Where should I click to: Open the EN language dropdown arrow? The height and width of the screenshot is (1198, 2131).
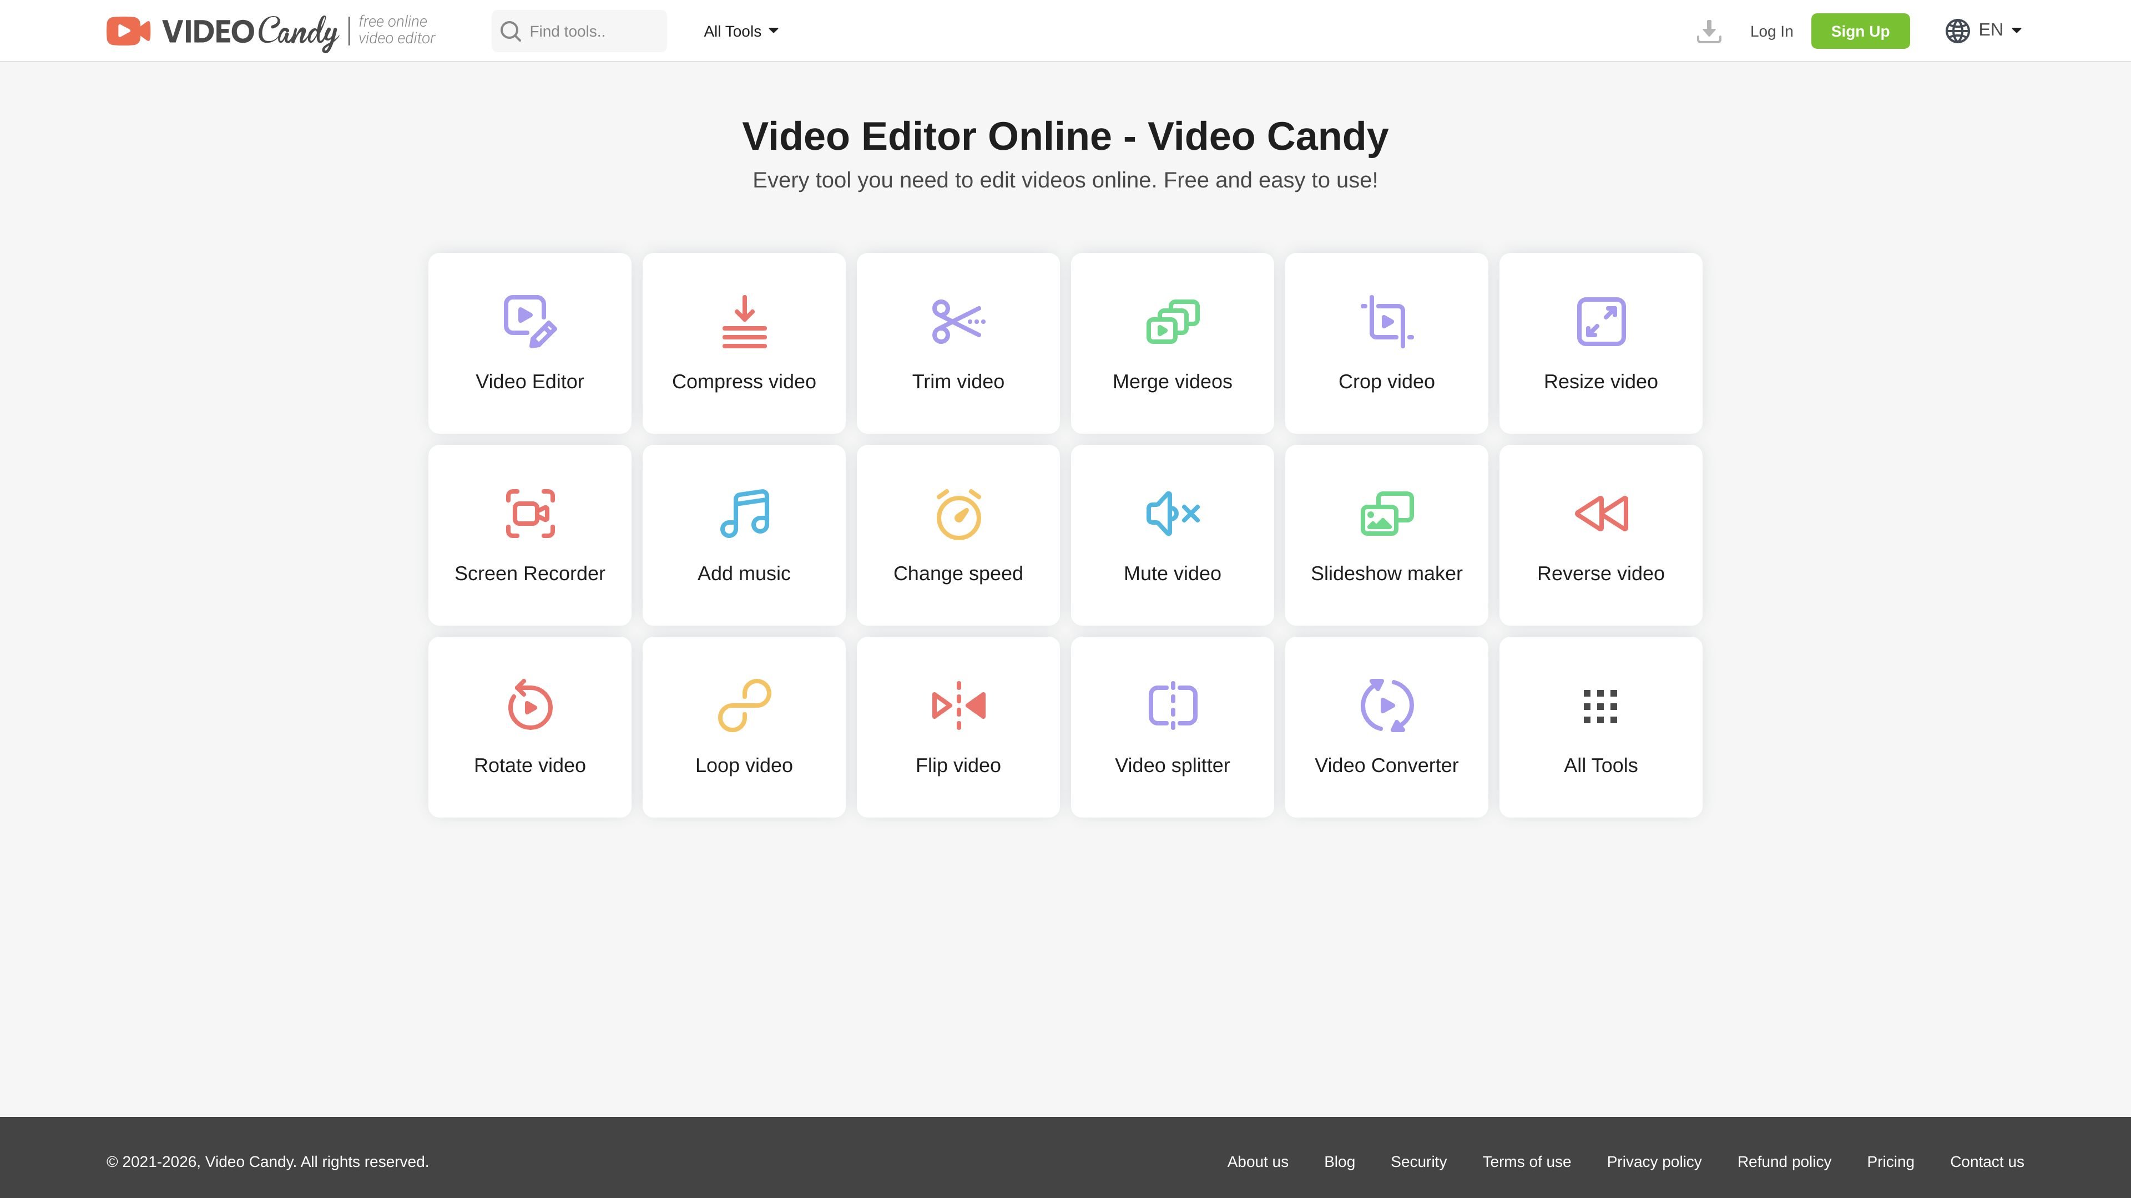click(x=2016, y=31)
